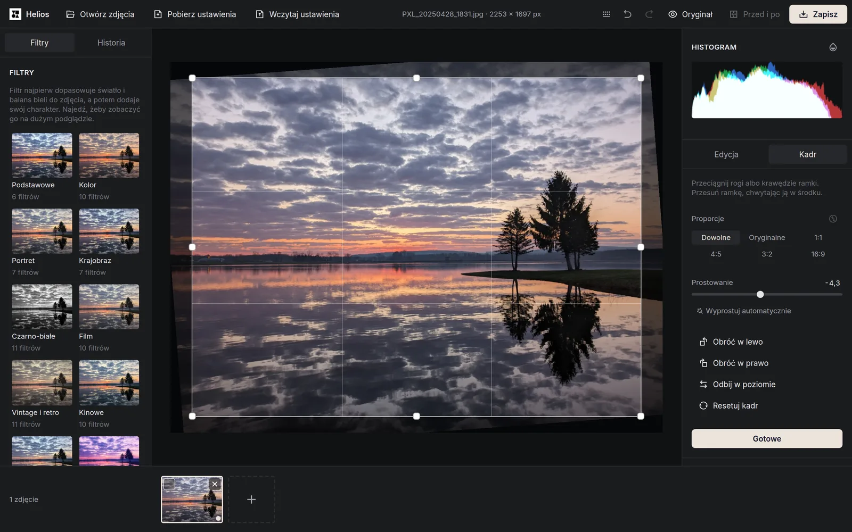This screenshot has width=852, height=532.
Task: Save the image with Zapisz
Action: point(818,14)
